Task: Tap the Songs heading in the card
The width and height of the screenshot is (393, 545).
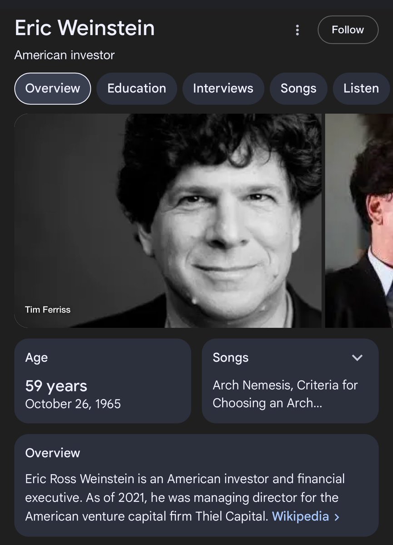Action: pyautogui.click(x=230, y=358)
